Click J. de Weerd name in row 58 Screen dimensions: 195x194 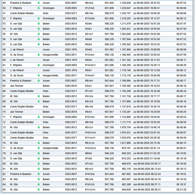[x=17, y=50]
